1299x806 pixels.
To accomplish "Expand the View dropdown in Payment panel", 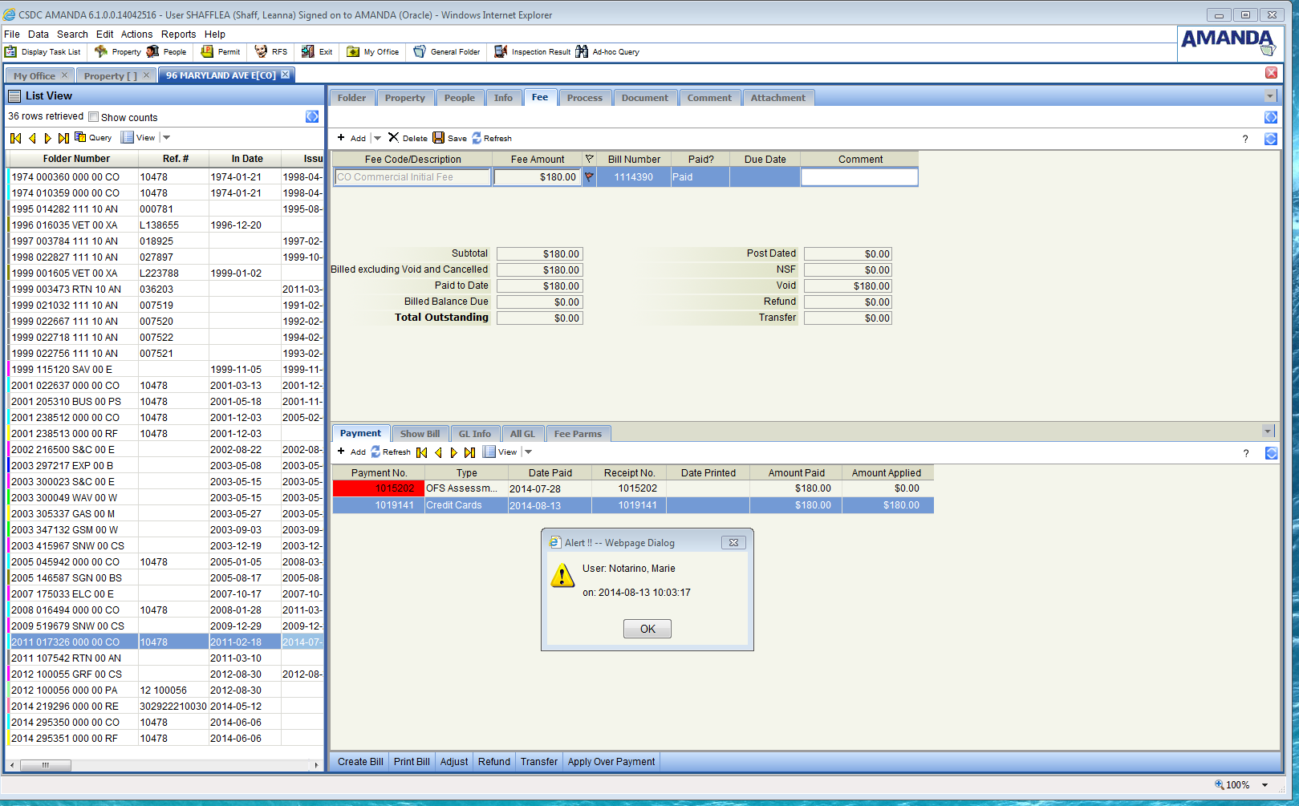I will [x=529, y=452].
